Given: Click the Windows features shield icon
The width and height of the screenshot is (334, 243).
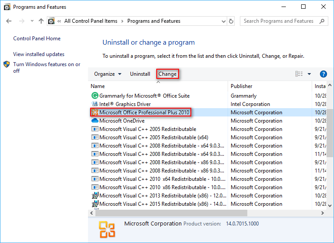Looking at the screenshot, I should 7,64.
